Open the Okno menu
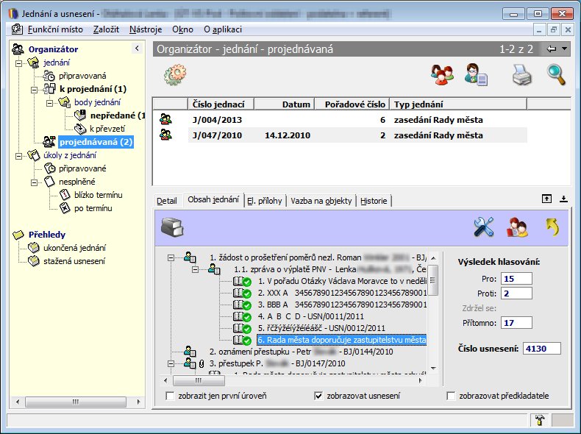Viewport: 581px width, 434px height. 182,29
